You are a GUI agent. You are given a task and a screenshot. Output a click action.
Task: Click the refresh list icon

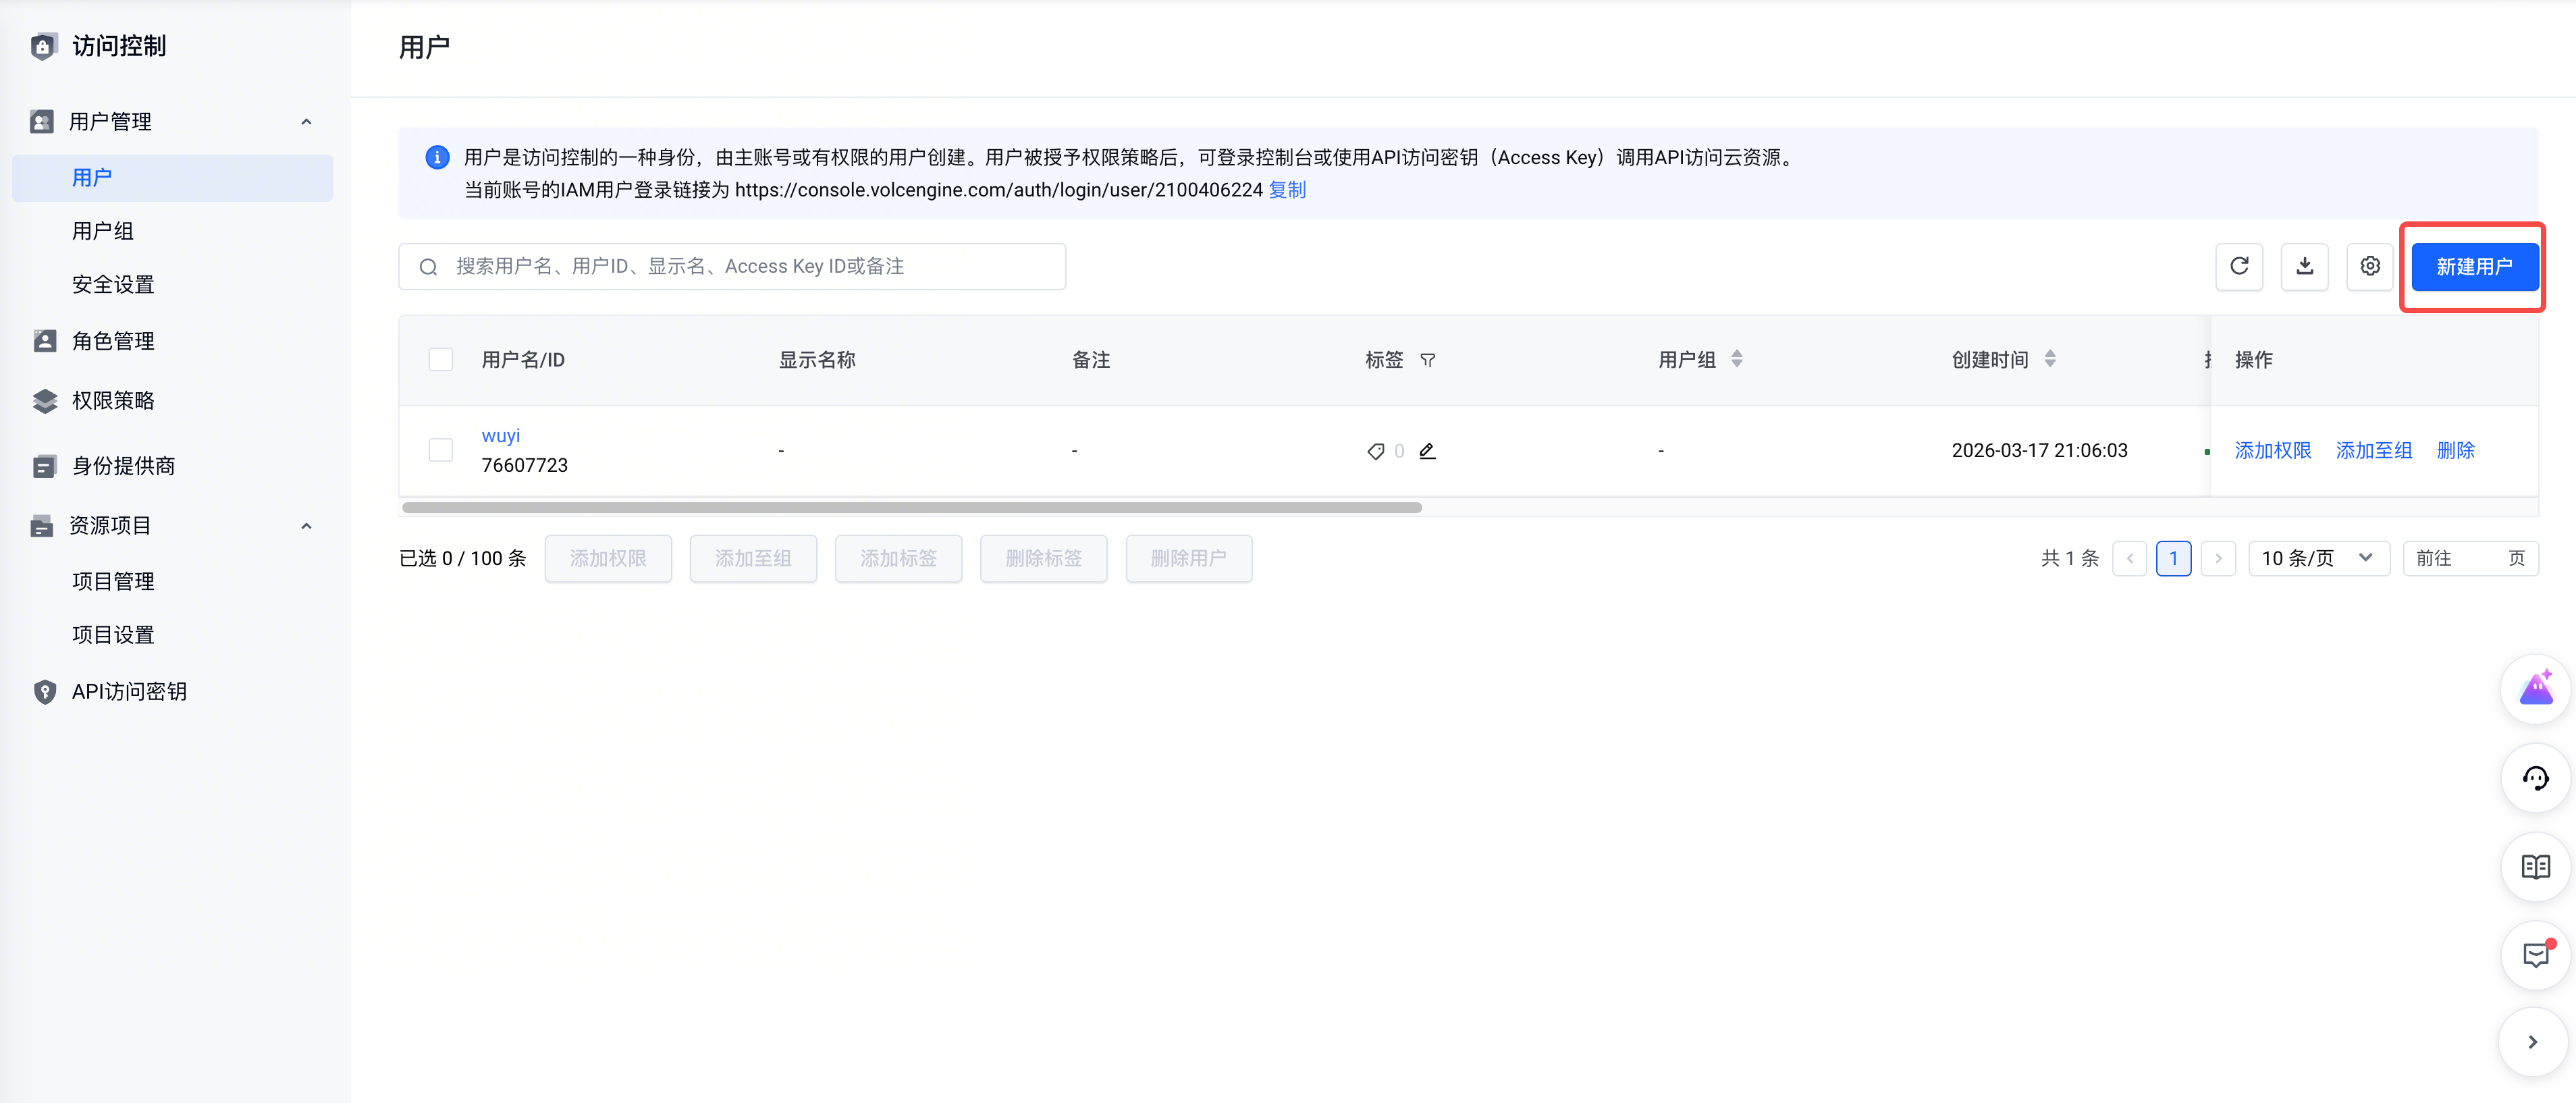tap(2239, 266)
